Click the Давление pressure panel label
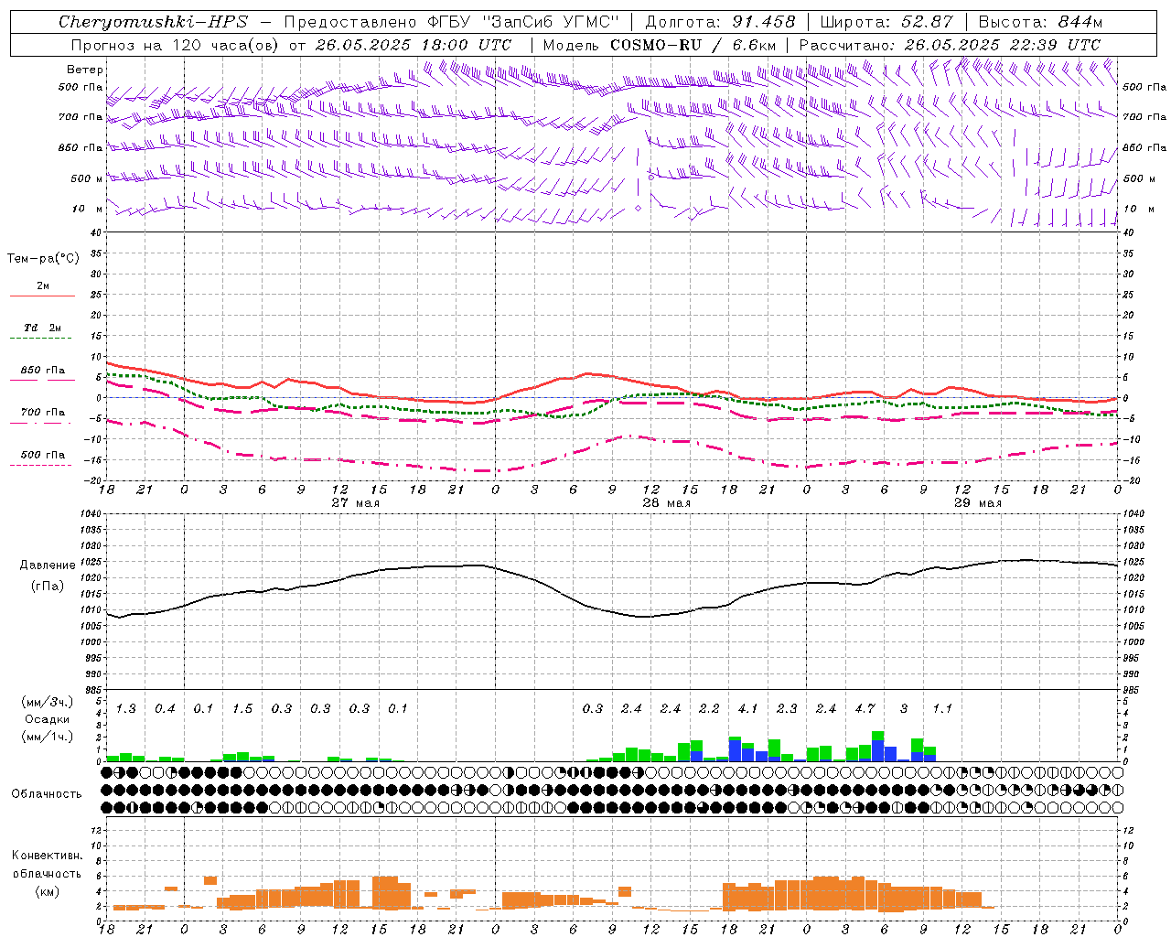 (x=48, y=565)
